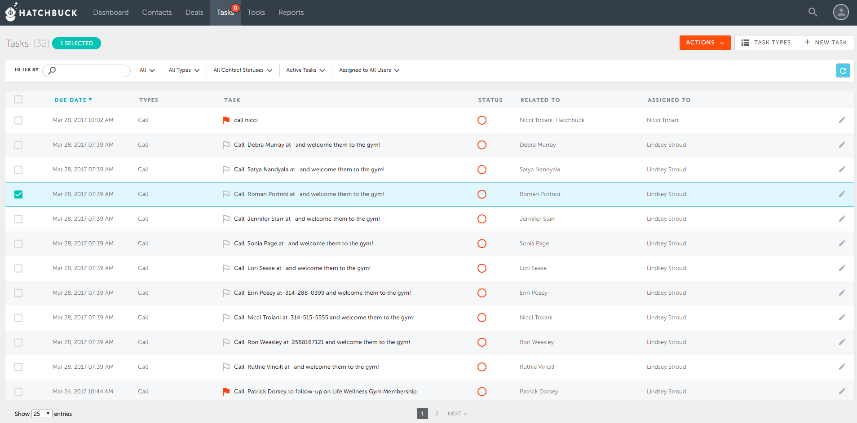Check the select-all checkbox in table header
Image resolution: width=857 pixels, height=423 pixels.
[x=18, y=100]
